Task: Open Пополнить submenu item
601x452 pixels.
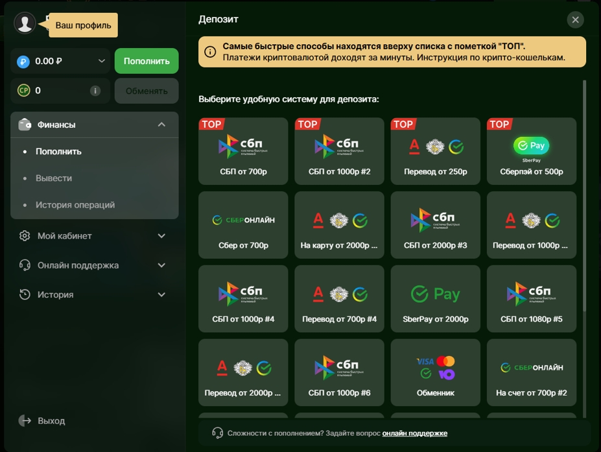Action: [58, 152]
